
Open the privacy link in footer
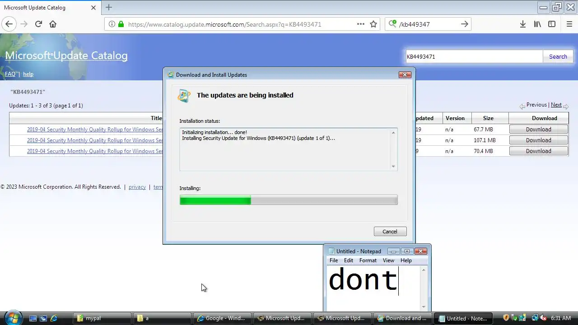(x=137, y=187)
